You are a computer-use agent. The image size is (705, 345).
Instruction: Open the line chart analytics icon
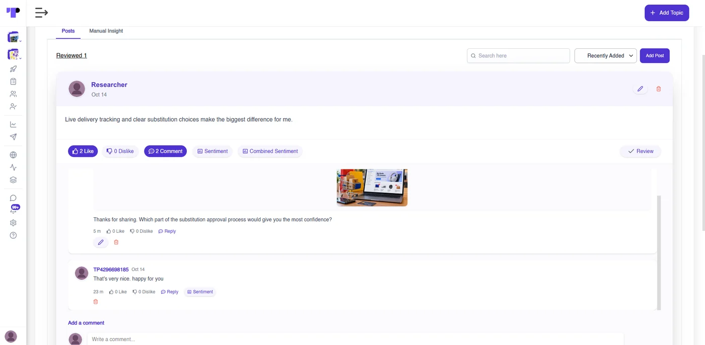[13, 124]
